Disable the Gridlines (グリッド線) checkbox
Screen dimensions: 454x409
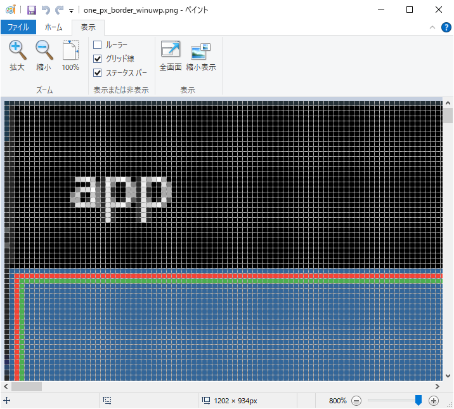tap(97, 58)
